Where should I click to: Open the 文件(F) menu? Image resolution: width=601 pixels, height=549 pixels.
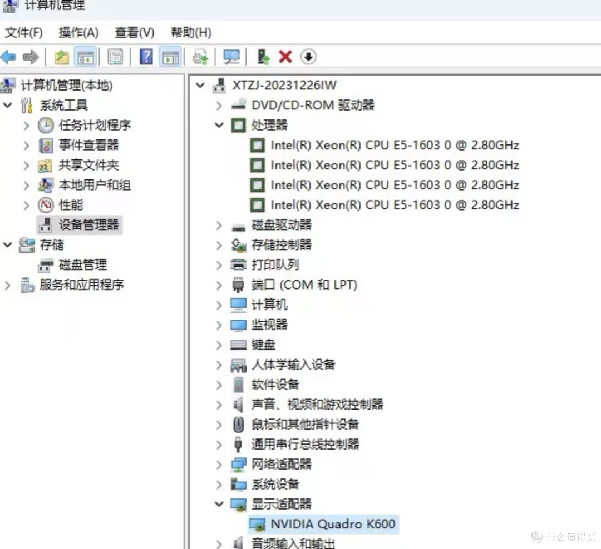tap(23, 33)
